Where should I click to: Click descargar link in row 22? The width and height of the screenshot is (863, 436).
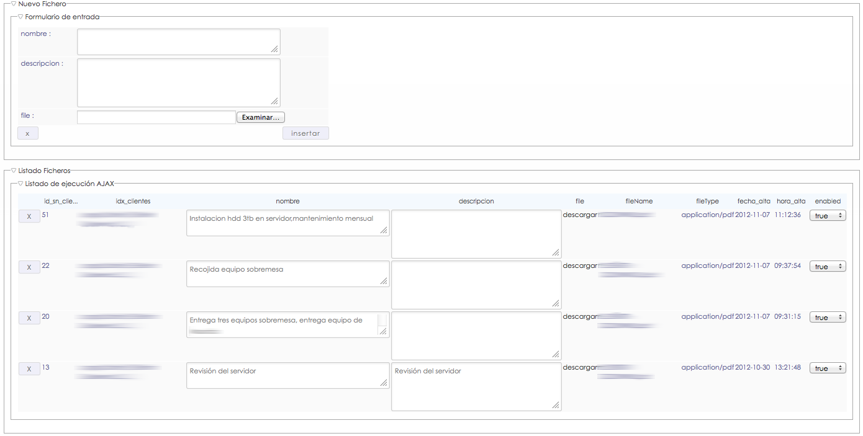pos(580,265)
